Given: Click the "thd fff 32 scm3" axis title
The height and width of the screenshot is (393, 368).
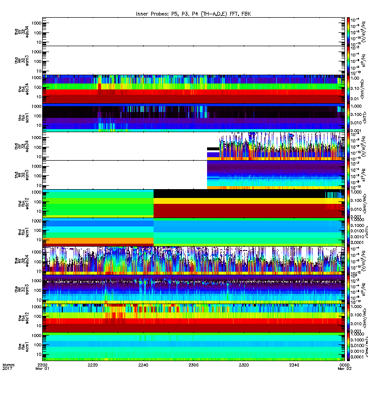Looking at the screenshot, I should tap(22, 175).
